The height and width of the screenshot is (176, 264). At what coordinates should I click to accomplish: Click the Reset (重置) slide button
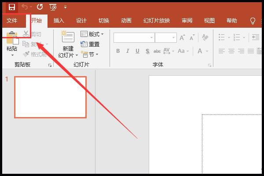(x=90, y=44)
